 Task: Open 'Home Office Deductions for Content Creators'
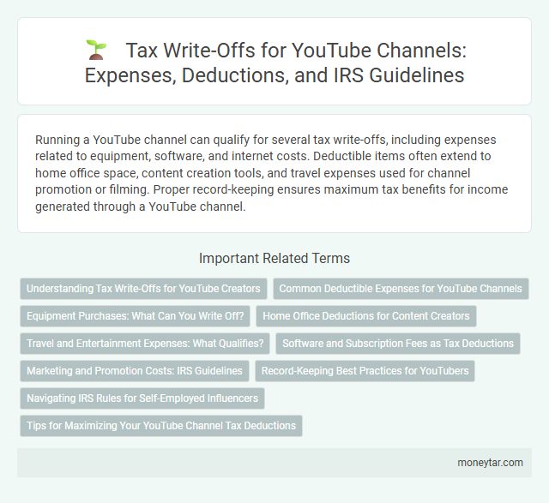(x=366, y=316)
